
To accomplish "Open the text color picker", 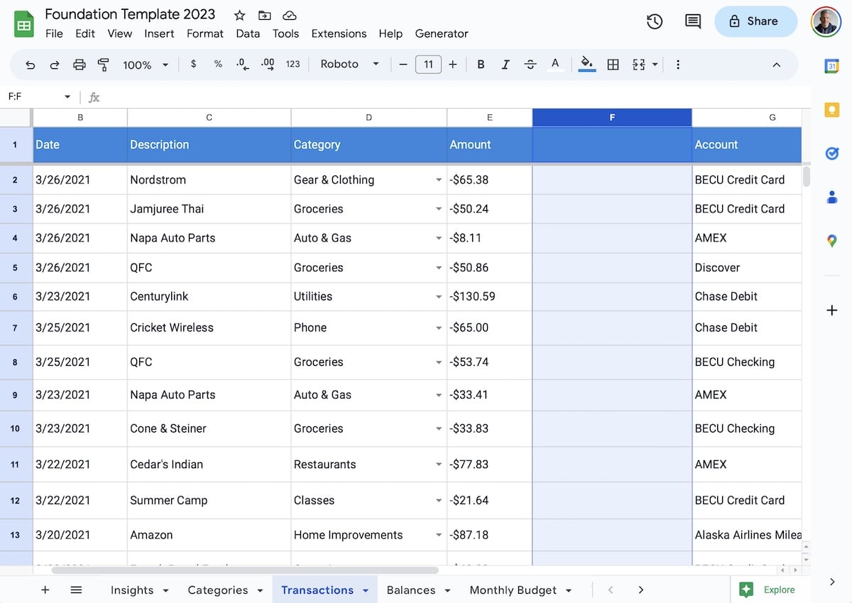I will tap(555, 65).
